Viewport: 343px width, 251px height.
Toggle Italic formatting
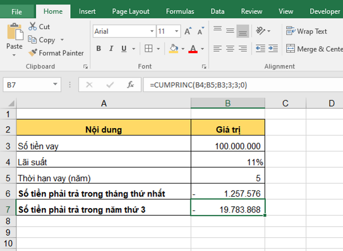coord(111,49)
